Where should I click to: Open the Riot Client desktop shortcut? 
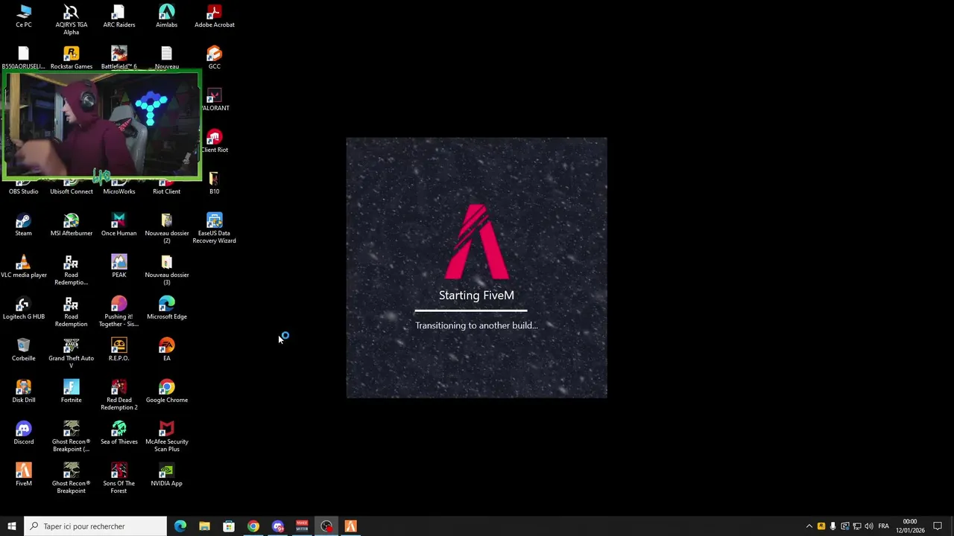click(x=167, y=187)
